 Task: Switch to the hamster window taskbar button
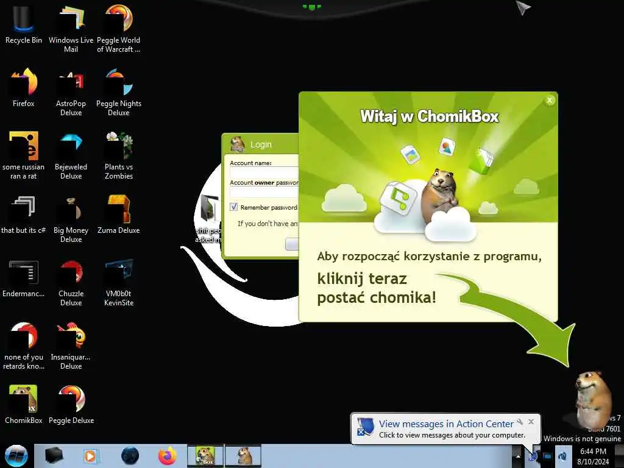click(x=244, y=456)
